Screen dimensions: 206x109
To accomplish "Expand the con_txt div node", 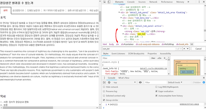I will pyautogui.click(x=123, y=34).
